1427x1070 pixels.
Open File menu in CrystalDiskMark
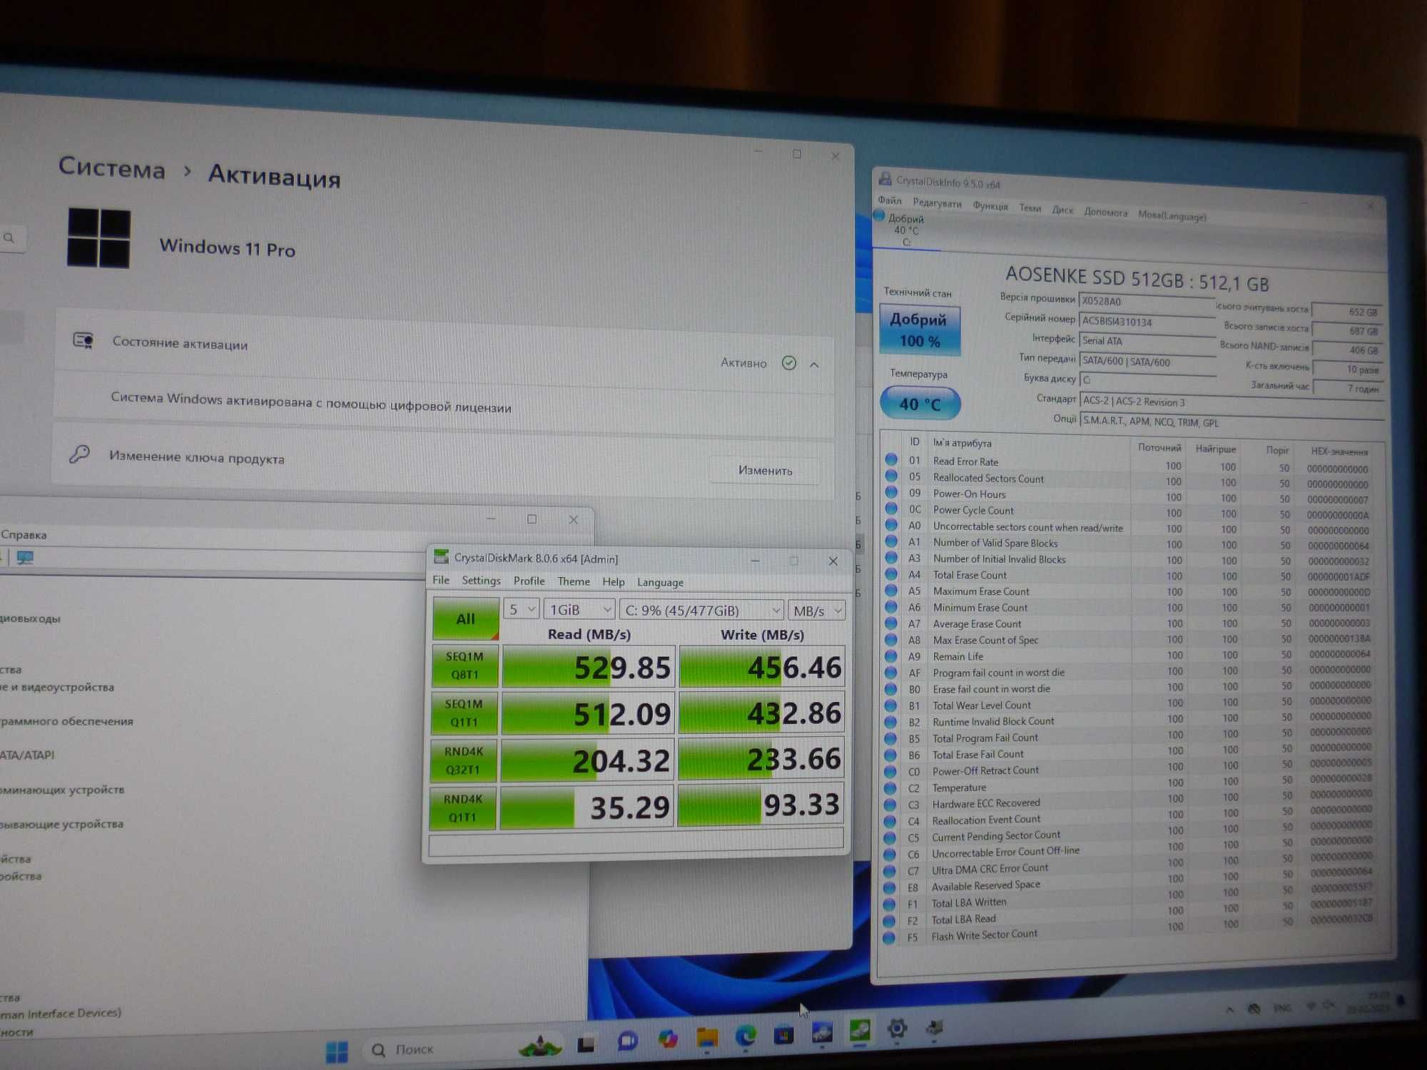tap(441, 580)
